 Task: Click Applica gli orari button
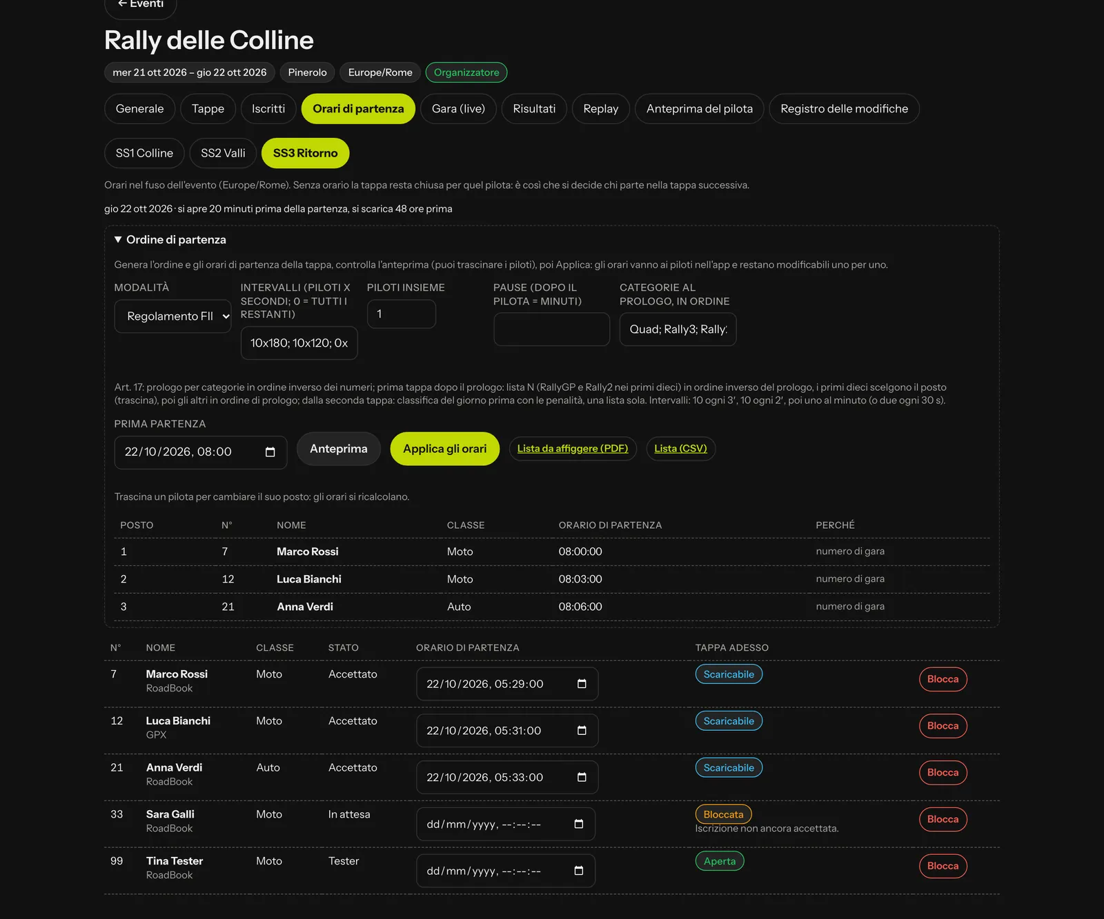pyautogui.click(x=445, y=449)
